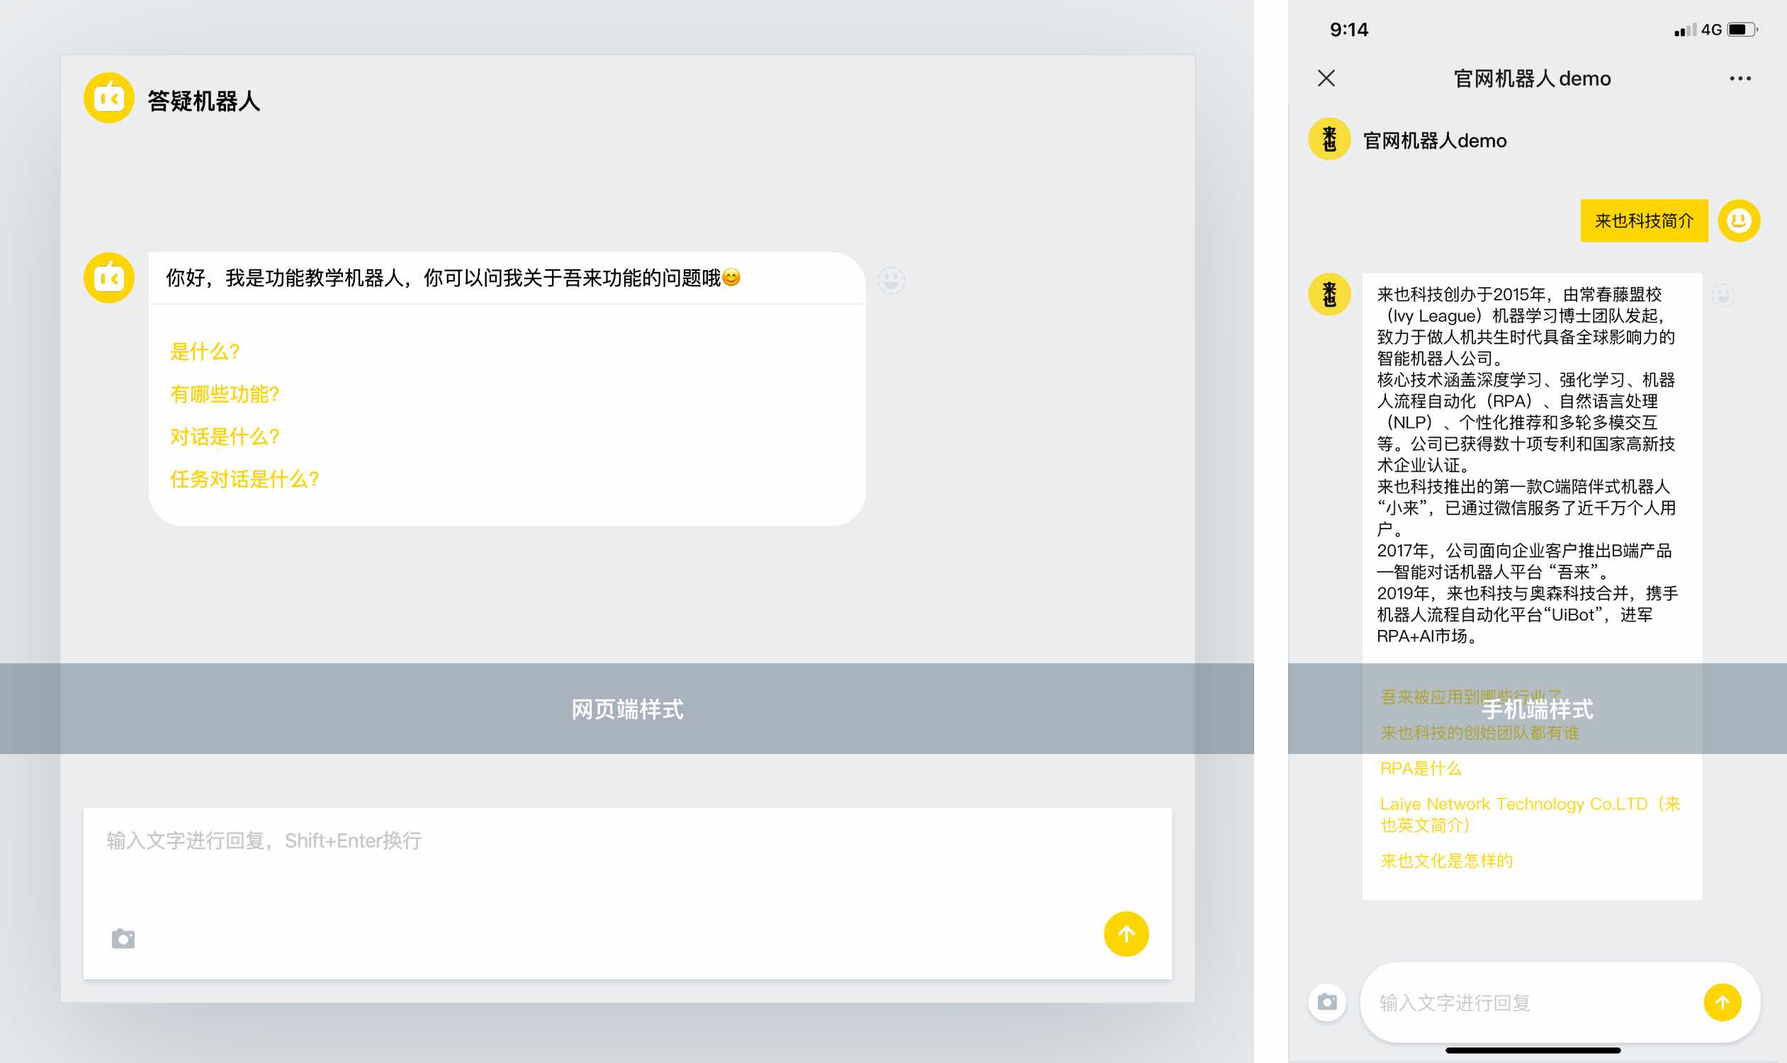Click the camera icon in web input box
Viewport: 1787px width, 1063px height.
[123, 938]
